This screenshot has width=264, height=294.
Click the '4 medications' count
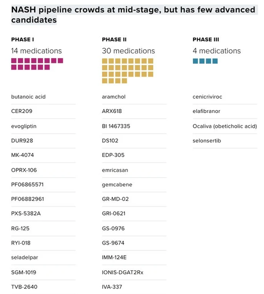tap(217, 51)
